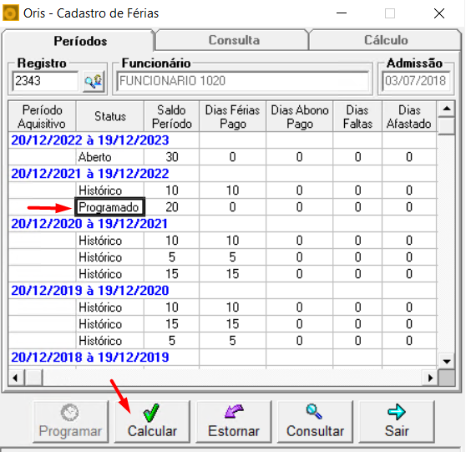Click the Registro input field with 2343
The height and width of the screenshot is (452, 466).
coord(45,81)
